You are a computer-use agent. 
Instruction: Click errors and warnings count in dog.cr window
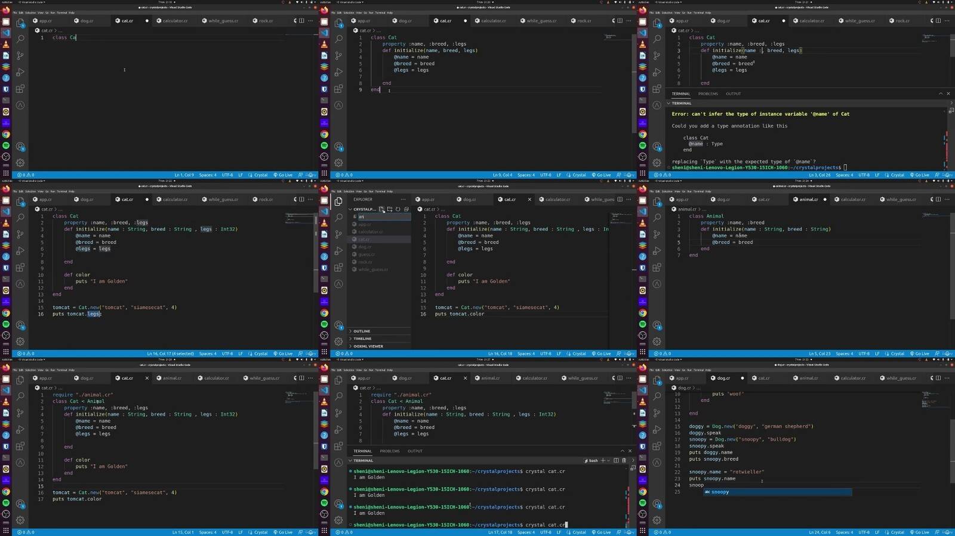[663, 532]
